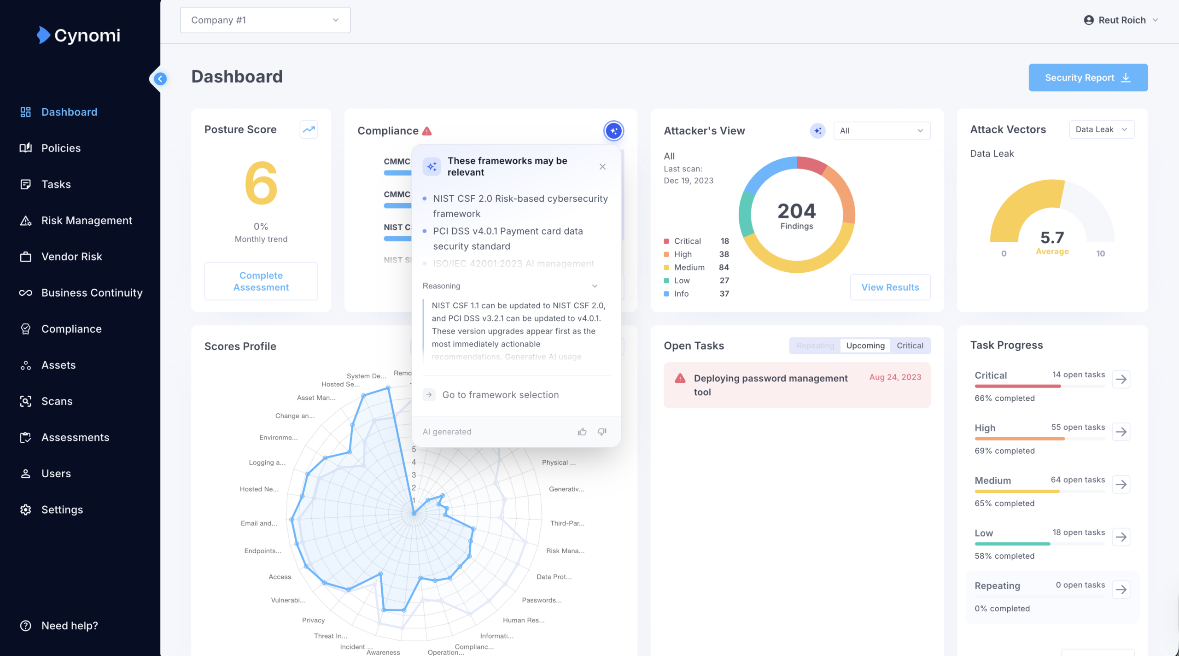Open High tasks via arrow button
The height and width of the screenshot is (656, 1179).
(x=1121, y=432)
